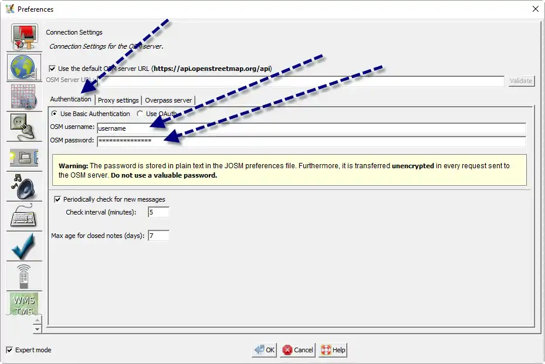Choose the Use OAuth radio option
Screen dimensions: 545x364
pos(140,114)
